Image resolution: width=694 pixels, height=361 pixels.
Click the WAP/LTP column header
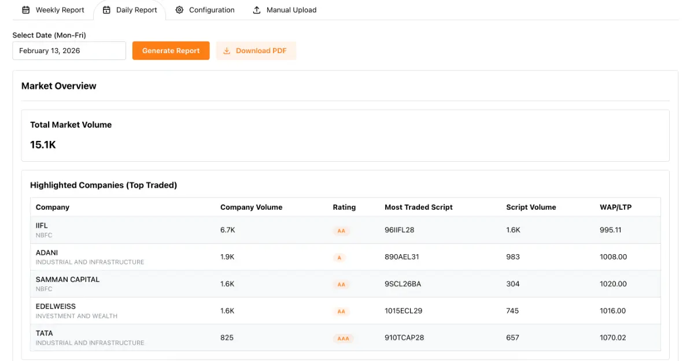point(615,207)
